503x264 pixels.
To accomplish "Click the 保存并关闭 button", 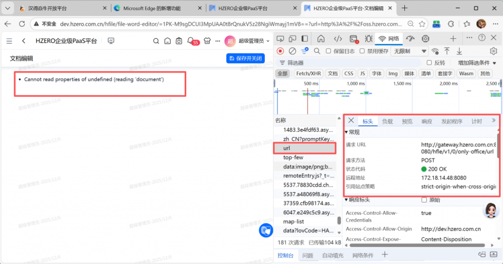I will pyautogui.click(x=245, y=59).
